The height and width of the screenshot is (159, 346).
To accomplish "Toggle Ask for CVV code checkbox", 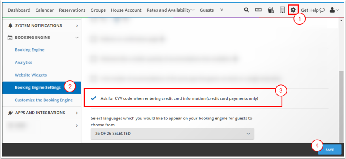I will click(93, 98).
